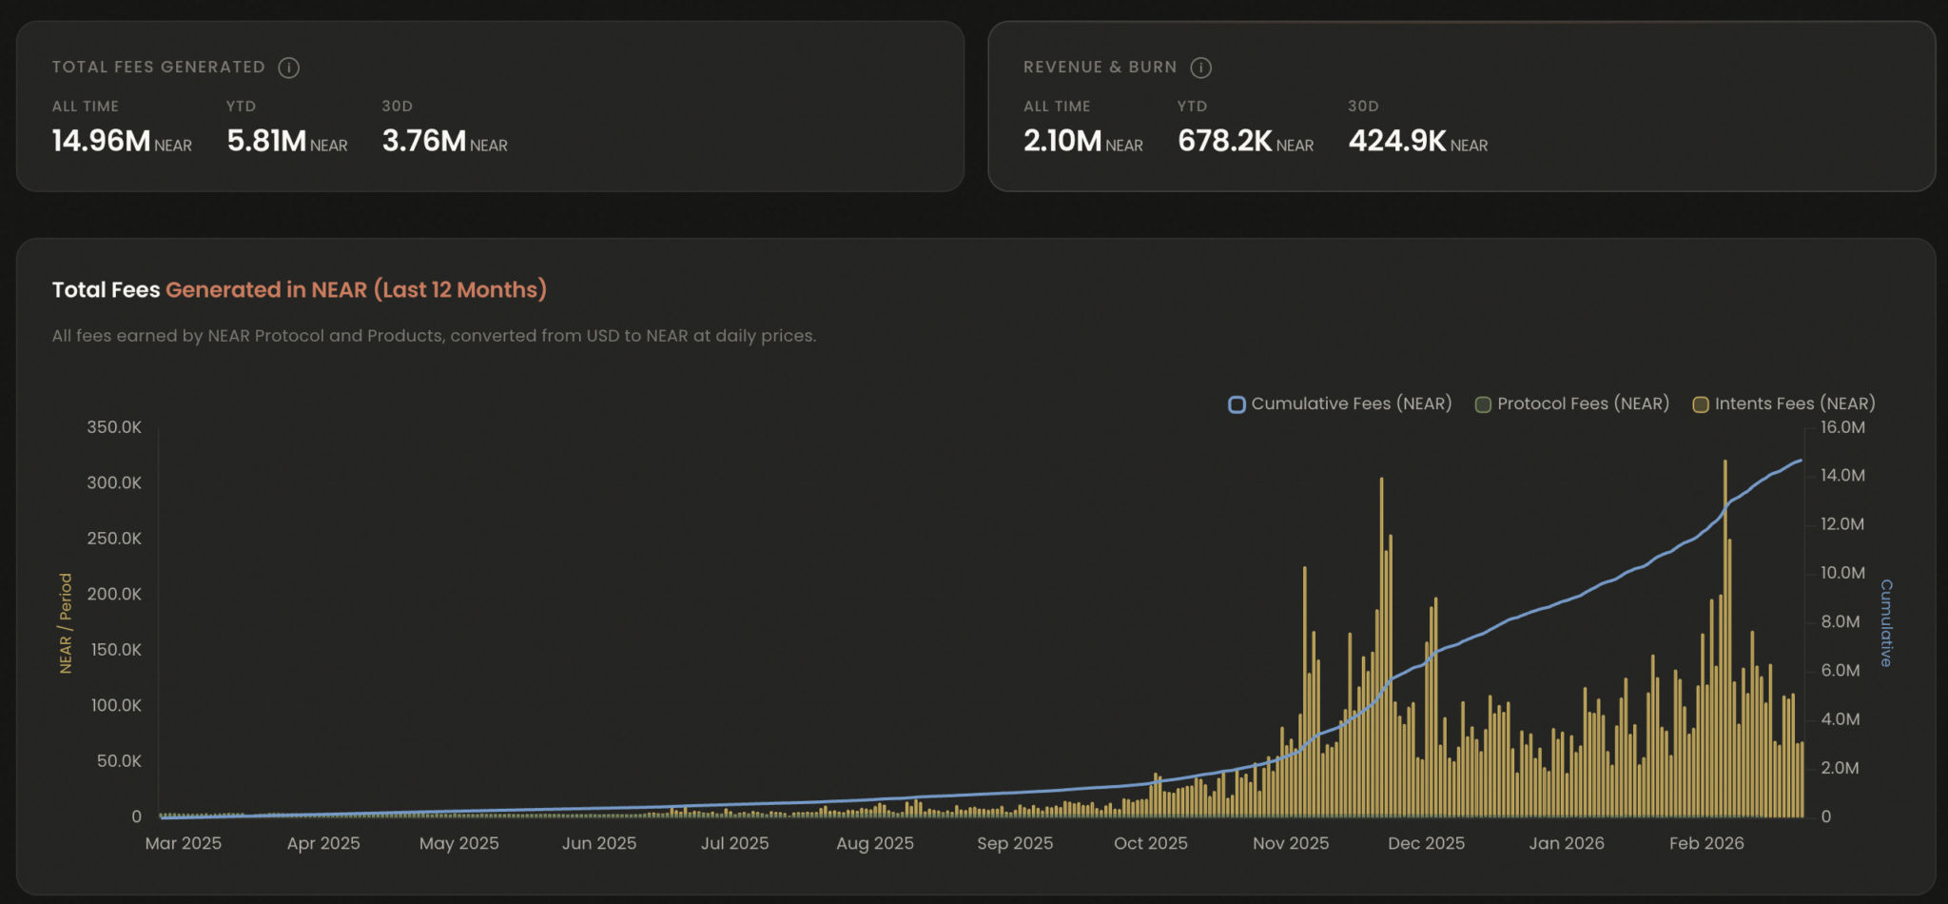Click the Revenue & Burn info icon

pyautogui.click(x=1200, y=68)
